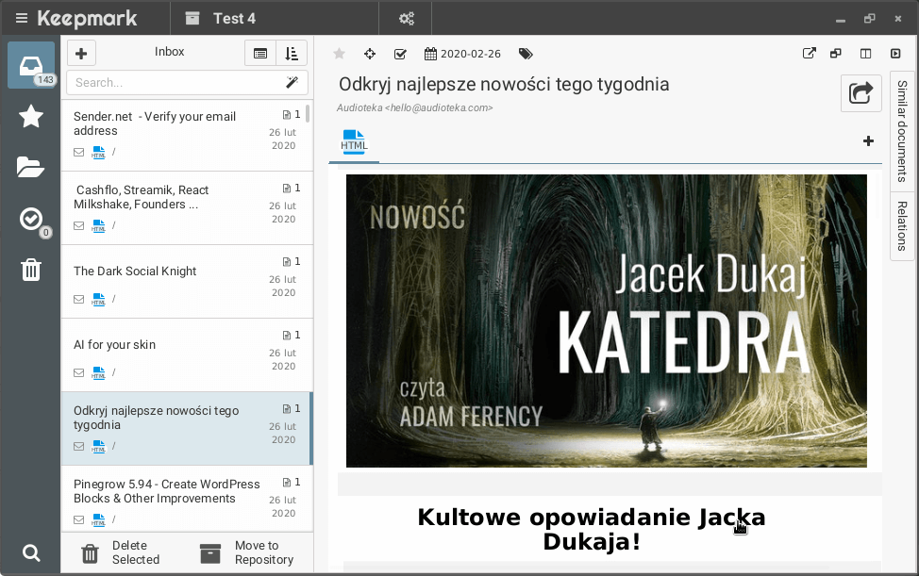Screen dimensions: 919x576
Task: Toggle the favorite star for this document
Action: click(x=340, y=54)
